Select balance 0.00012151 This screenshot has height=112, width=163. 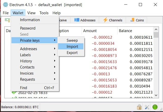click(141, 50)
